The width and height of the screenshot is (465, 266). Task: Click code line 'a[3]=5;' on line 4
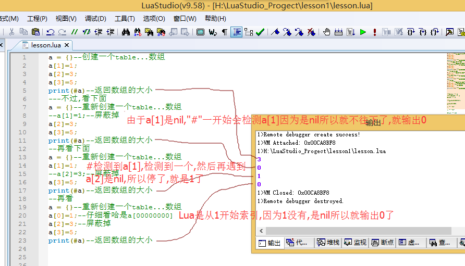coord(63,82)
